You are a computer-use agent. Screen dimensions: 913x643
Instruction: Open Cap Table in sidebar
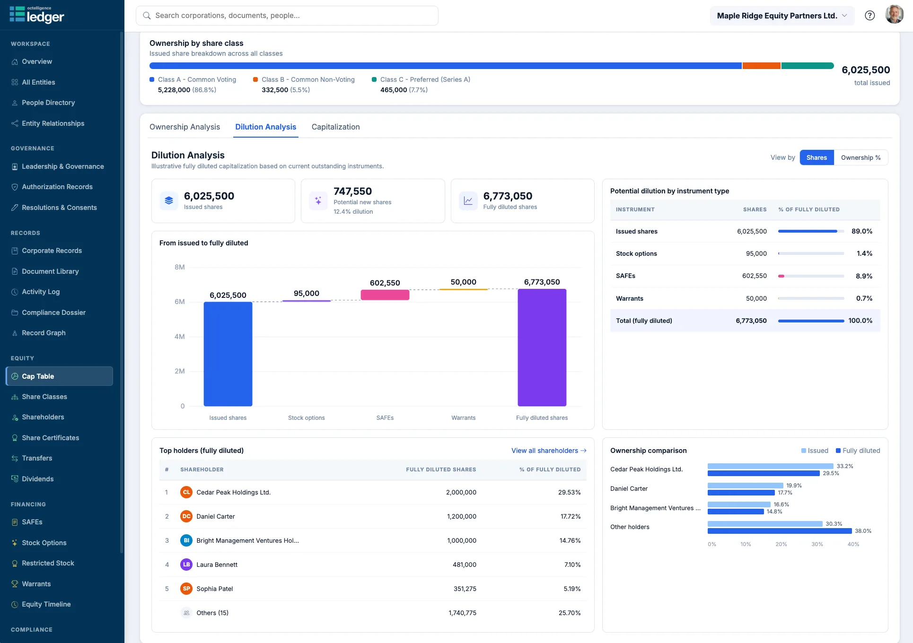pos(59,376)
